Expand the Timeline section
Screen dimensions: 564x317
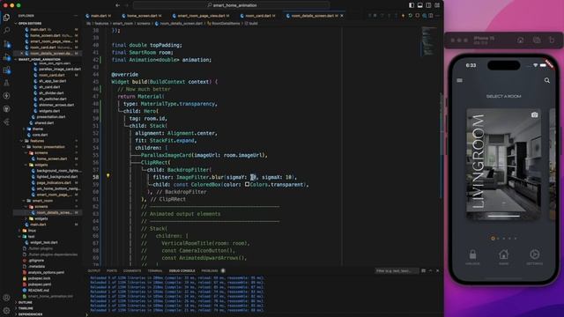(26, 308)
